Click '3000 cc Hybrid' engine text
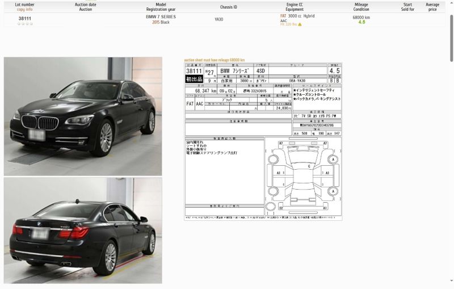454x289 pixels. tap(301, 16)
